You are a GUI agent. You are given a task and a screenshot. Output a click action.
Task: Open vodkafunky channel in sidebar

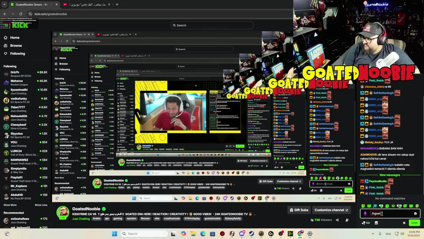(26, 100)
